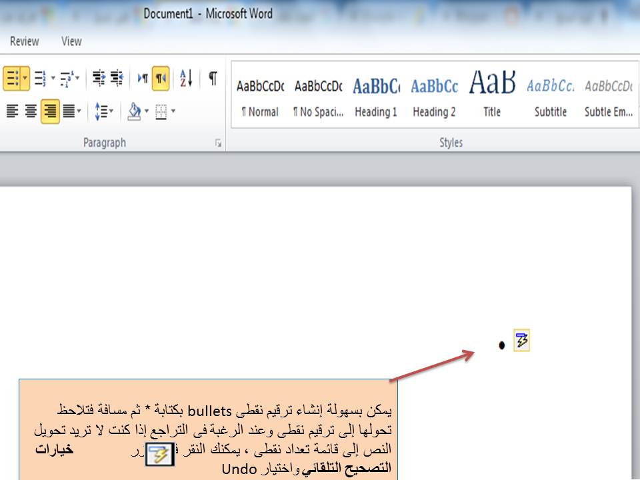This screenshot has width=640, height=480.
Task: Open the Review ribbon tab
Action: [x=25, y=41]
